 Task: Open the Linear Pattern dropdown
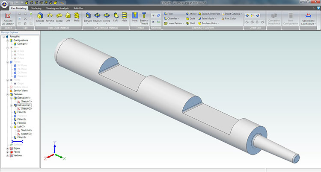[x=174, y=23]
